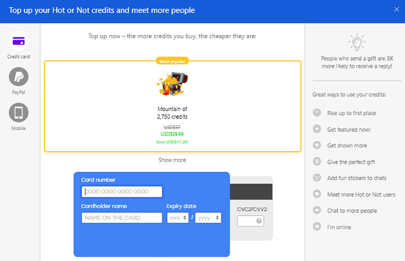Click the Meet more Hot or Not users icon
Viewport: 405px width, 261px height.
tap(317, 194)
